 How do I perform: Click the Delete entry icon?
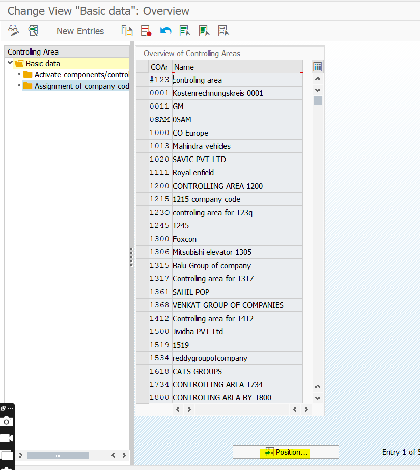(146, 31)
